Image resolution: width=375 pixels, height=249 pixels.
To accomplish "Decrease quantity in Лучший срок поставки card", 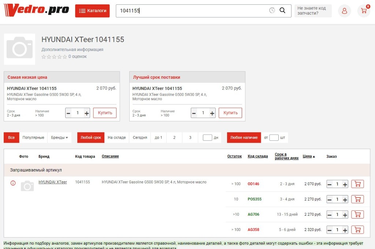I will (194, 113).
